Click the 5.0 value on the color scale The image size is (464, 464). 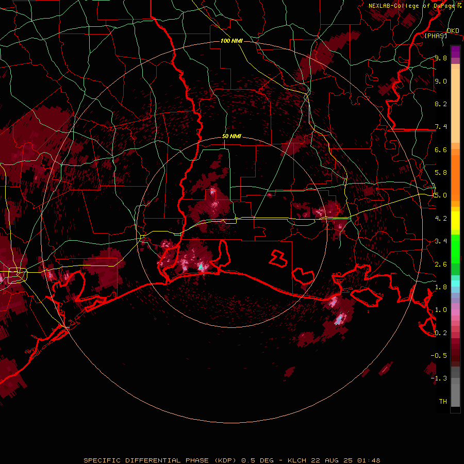click(x=441, y=195)
